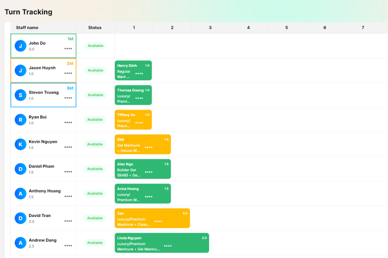This screenshot has width=388, height=258.
Task: Select the Henry Dinh Regular Mani turn card
Action: pyautogui.click(x=133, y=70)
